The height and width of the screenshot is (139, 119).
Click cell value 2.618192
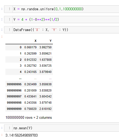tap(45, 109)
